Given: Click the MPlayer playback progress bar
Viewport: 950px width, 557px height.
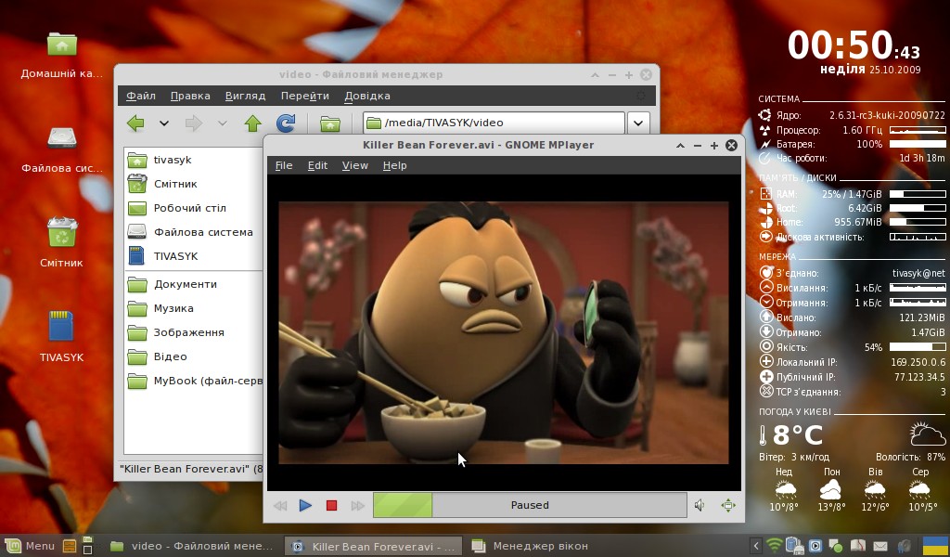Looking at the screenshot, I should 530,506.
